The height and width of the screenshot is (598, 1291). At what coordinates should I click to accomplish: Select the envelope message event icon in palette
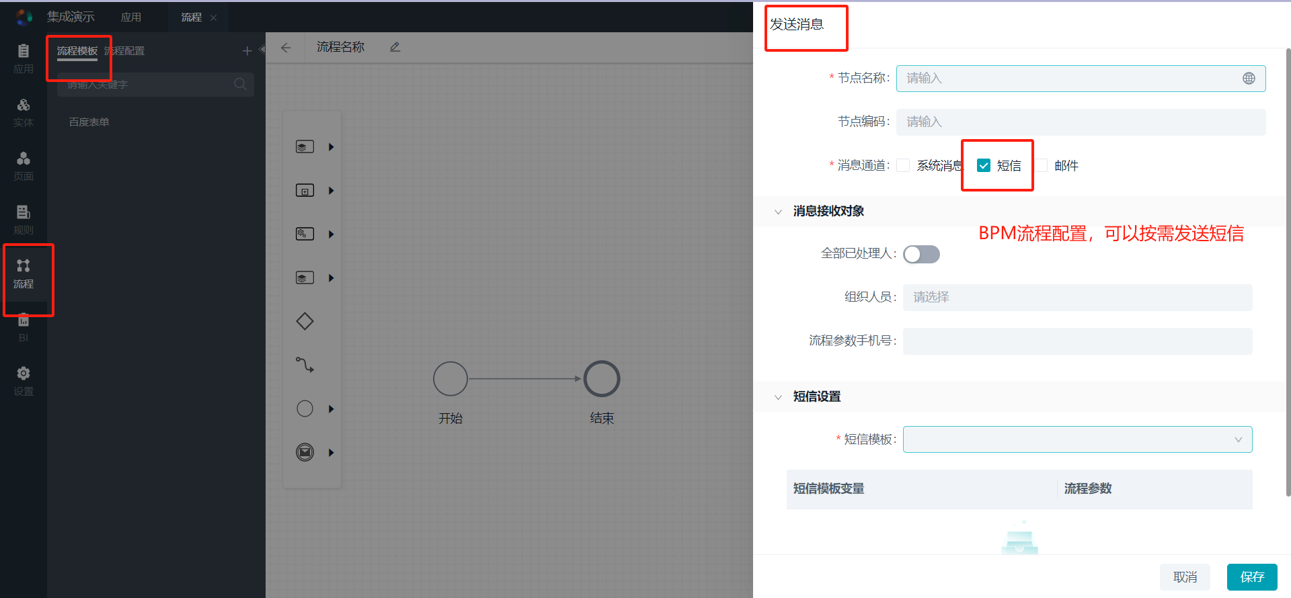tap(305, 452)
